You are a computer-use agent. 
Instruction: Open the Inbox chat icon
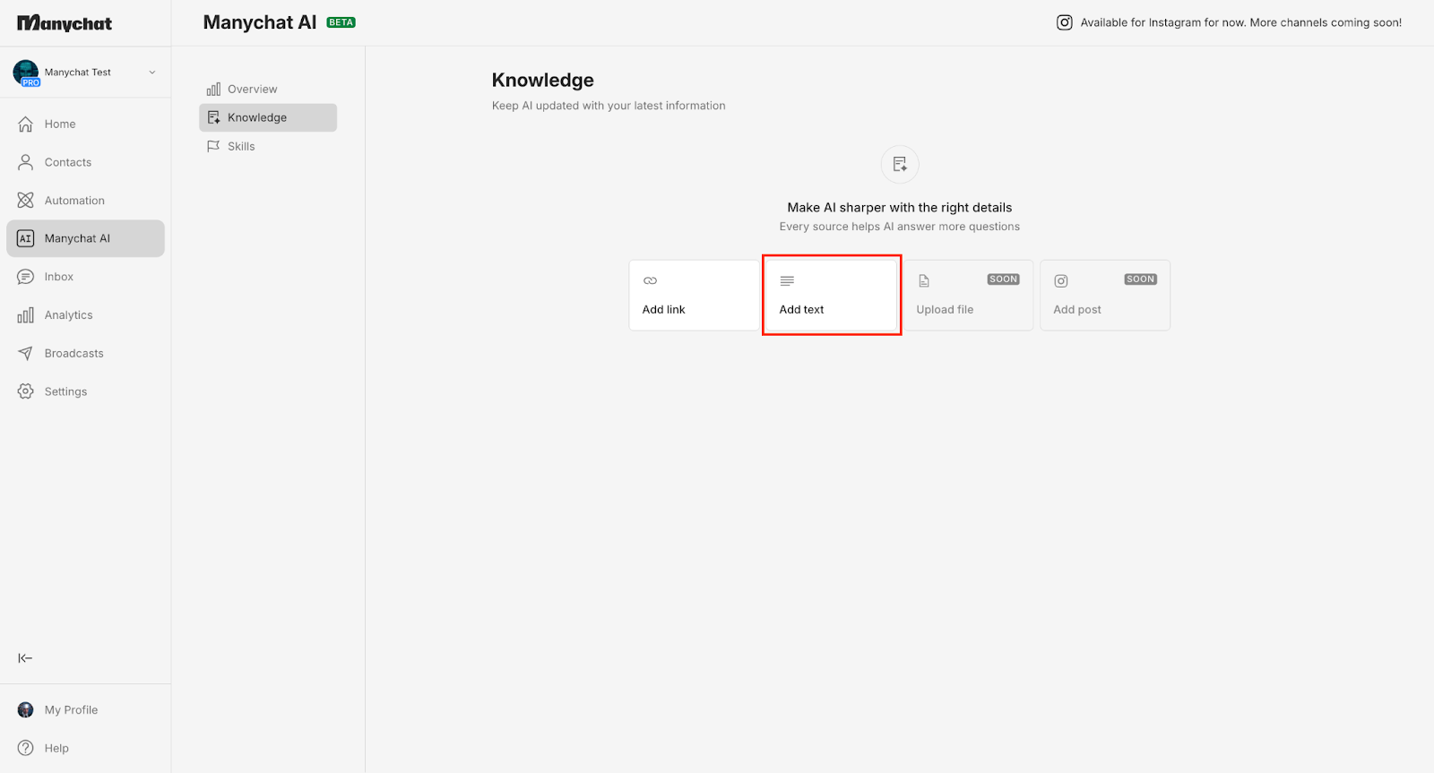[26, 277]
